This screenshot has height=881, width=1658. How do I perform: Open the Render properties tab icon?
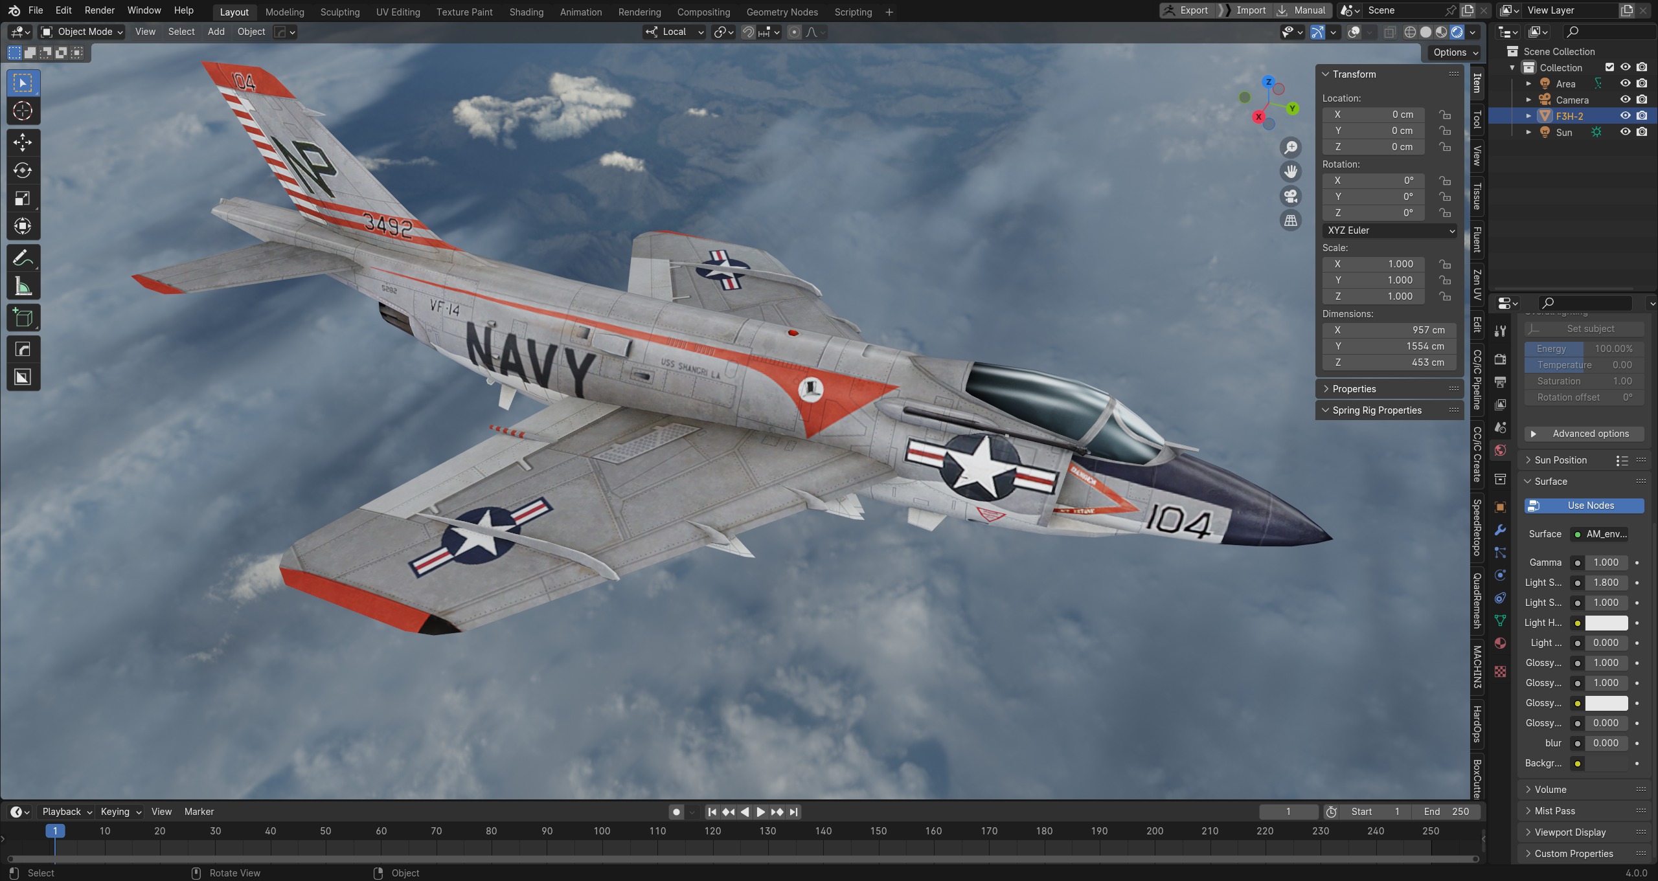(x=1500, y=359)
